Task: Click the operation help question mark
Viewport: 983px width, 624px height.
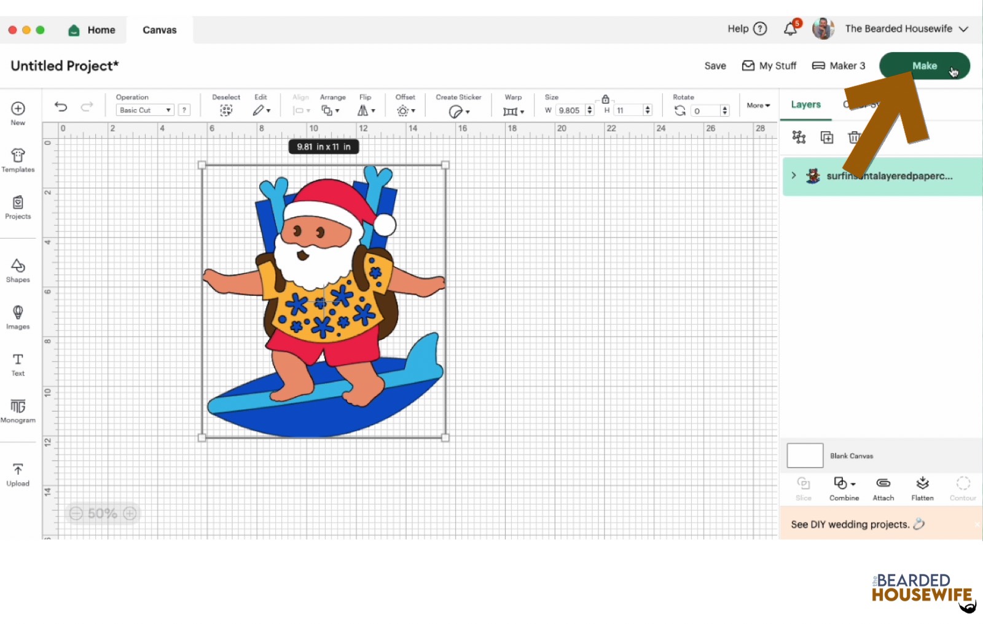Action: (x=184, y=110)
